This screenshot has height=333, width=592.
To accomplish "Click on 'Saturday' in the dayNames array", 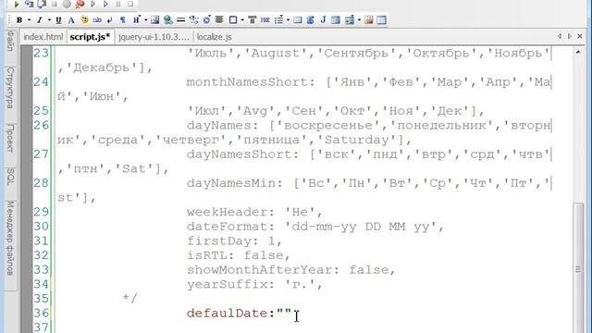I will [x=357, y=140].
